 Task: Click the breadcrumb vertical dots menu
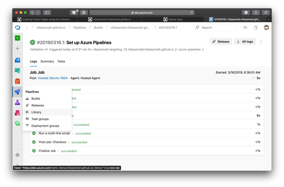pyautogui.click(x=27, y=28)
